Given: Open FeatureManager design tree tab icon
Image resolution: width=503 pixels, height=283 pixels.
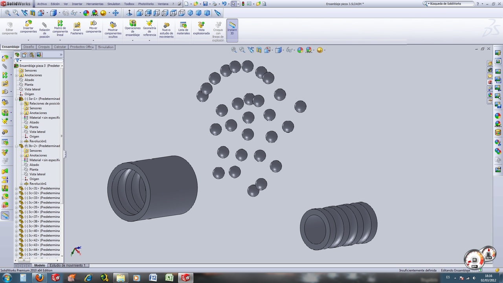Looking at the screenshot, I should (17, 55).
